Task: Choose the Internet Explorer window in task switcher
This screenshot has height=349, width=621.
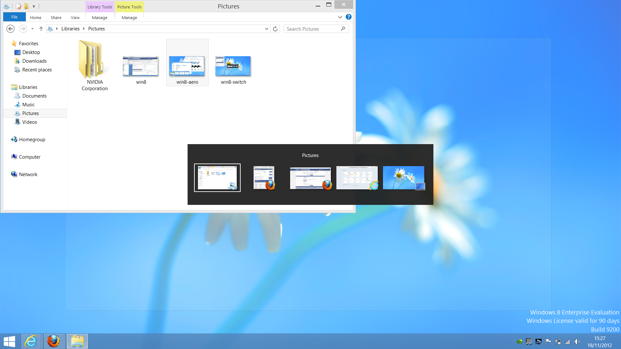Action: click(x=357, y=177)
